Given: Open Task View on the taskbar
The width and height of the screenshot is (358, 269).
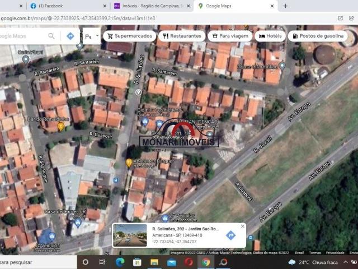Looking at the screenshot, I should coord(102,262).
